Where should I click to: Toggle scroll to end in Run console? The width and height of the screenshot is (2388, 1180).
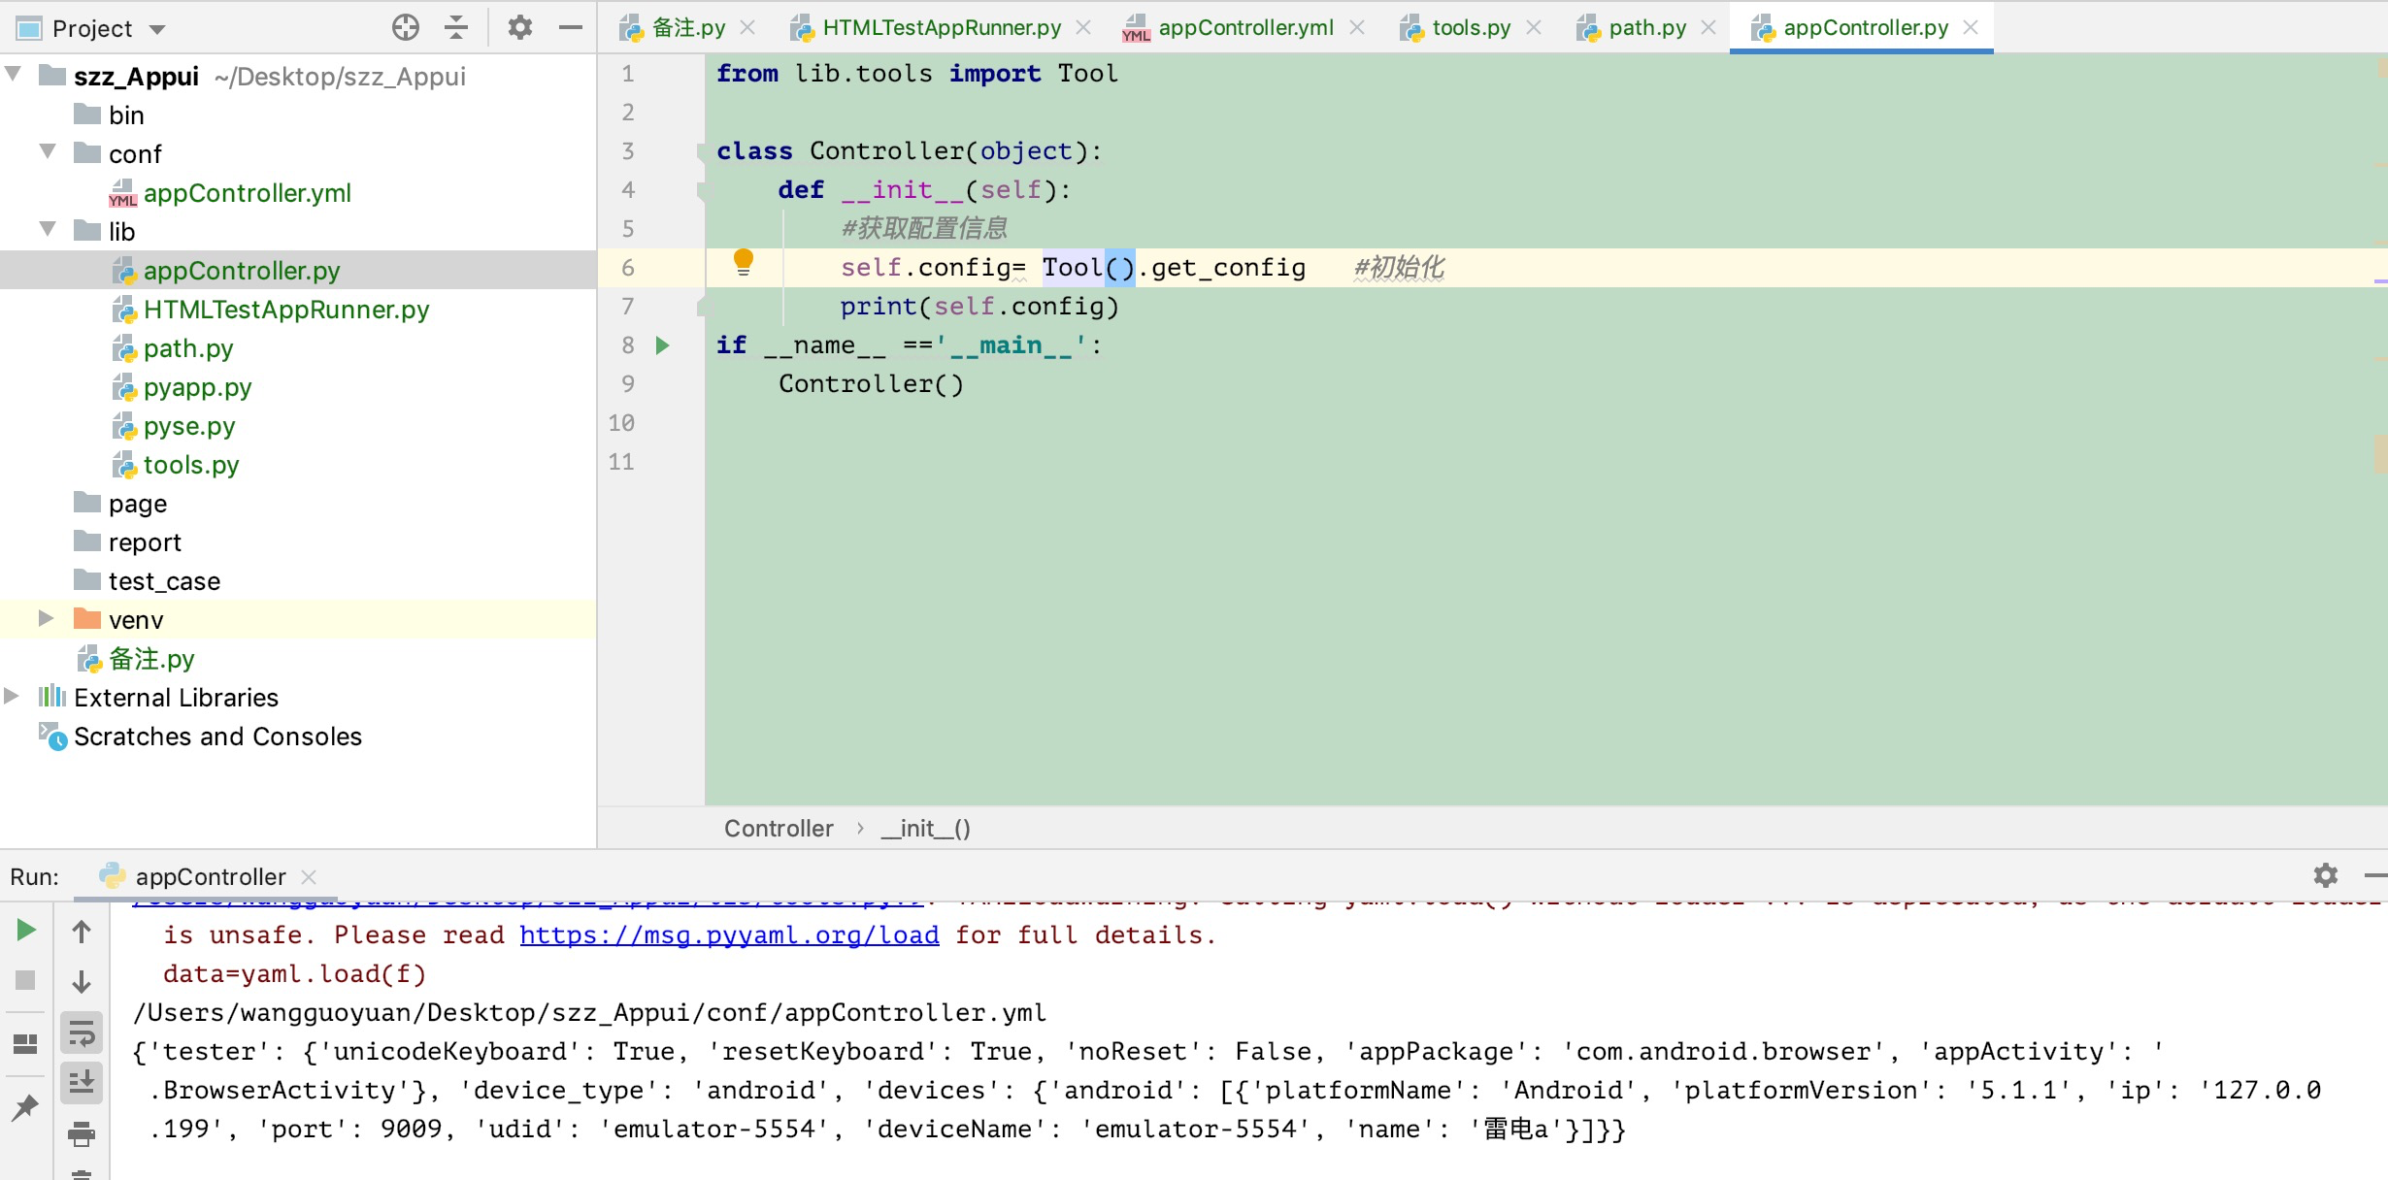82,1082
